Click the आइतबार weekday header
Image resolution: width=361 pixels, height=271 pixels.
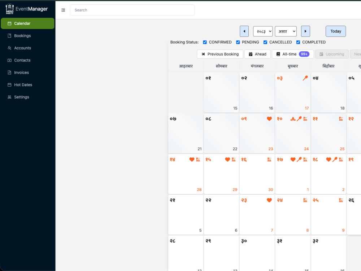(x=186, y=66)
